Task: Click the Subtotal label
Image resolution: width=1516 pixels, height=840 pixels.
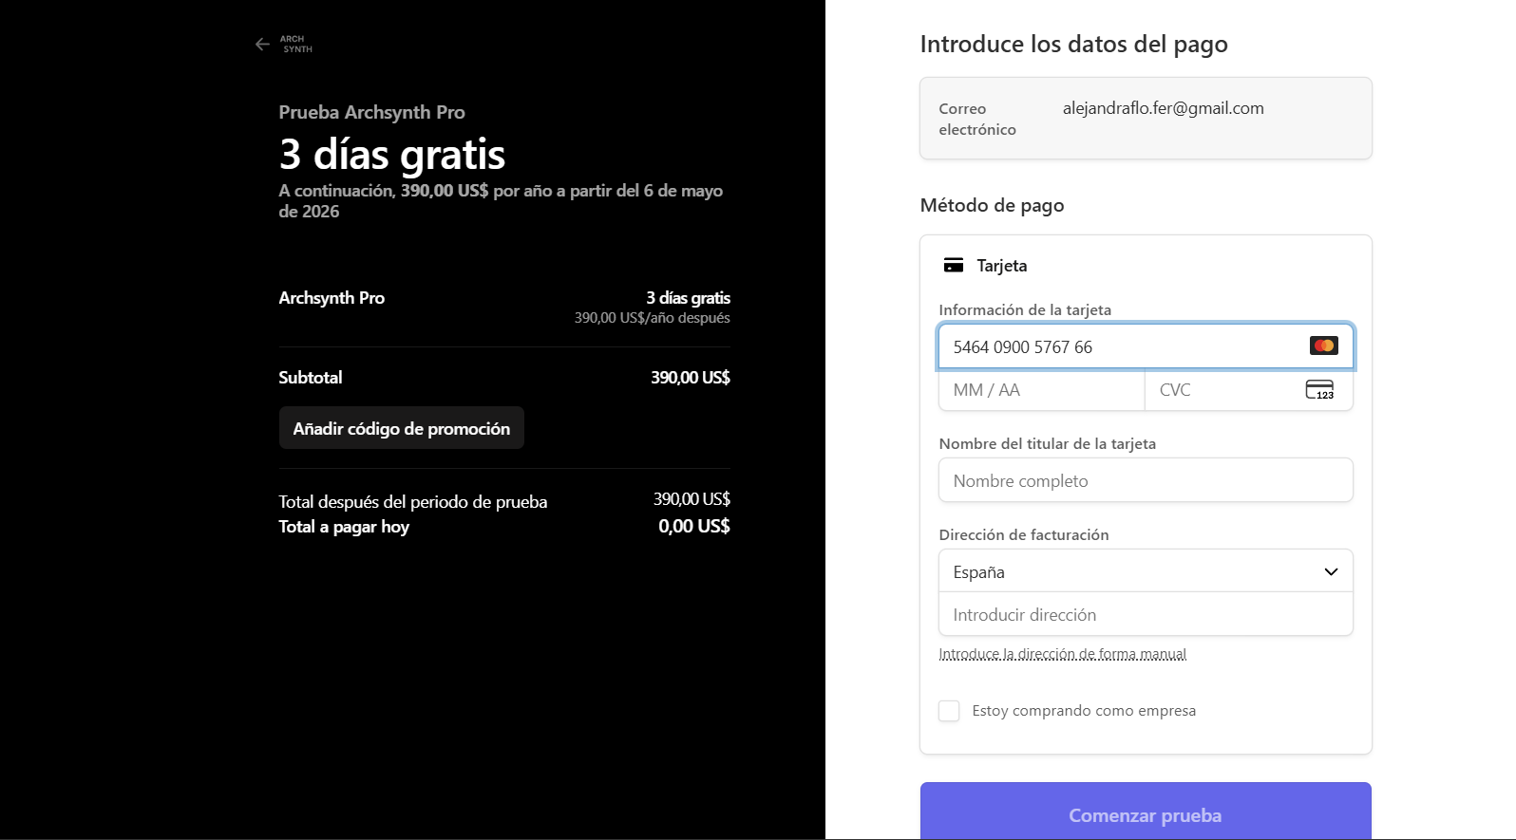Action: 311,377
